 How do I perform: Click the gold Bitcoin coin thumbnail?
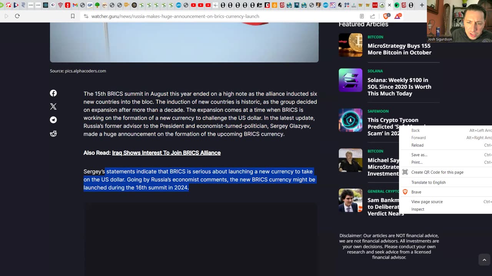pyautogui.click(x=350, y=45)
